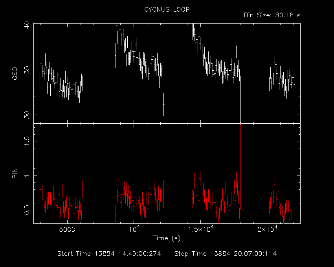Click the 0.5 tick label on the PIN axis

point(27,210)
